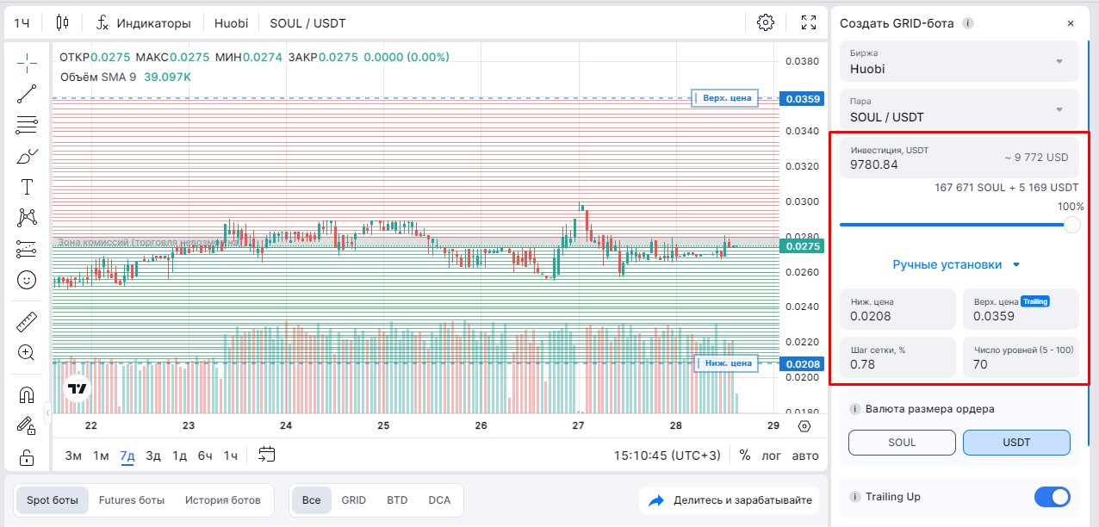1099x527 pixels.
Task: Click the Шаг сетки percent field
Action: click(x=897, y=357)
